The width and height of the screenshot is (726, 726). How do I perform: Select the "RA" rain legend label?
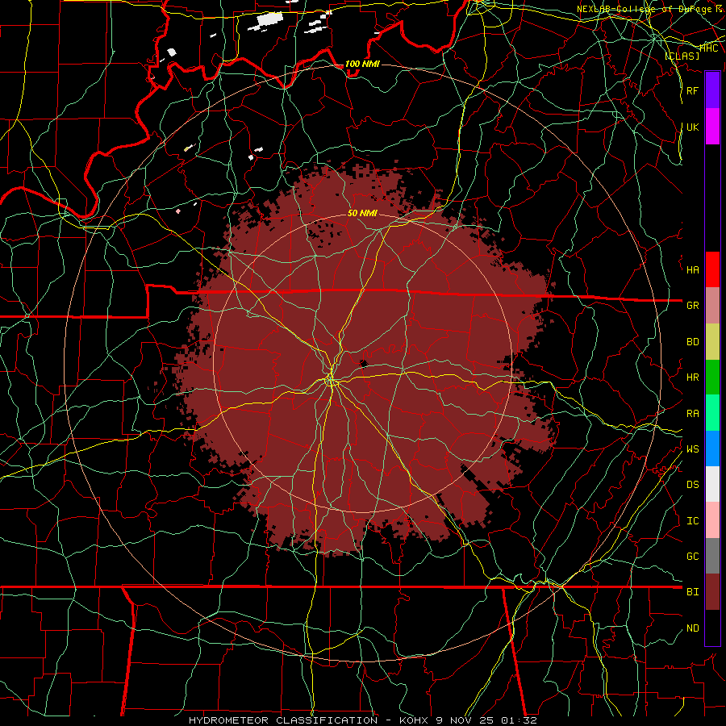point(692,414)
